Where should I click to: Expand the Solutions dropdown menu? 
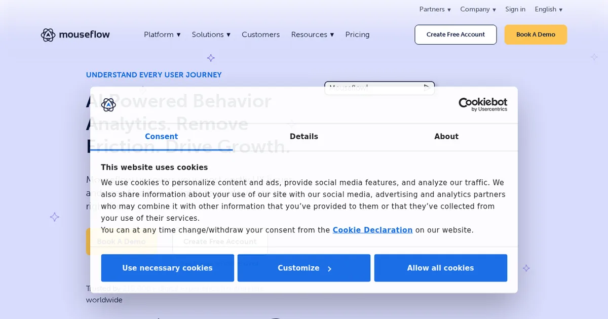tap(211, 34)
